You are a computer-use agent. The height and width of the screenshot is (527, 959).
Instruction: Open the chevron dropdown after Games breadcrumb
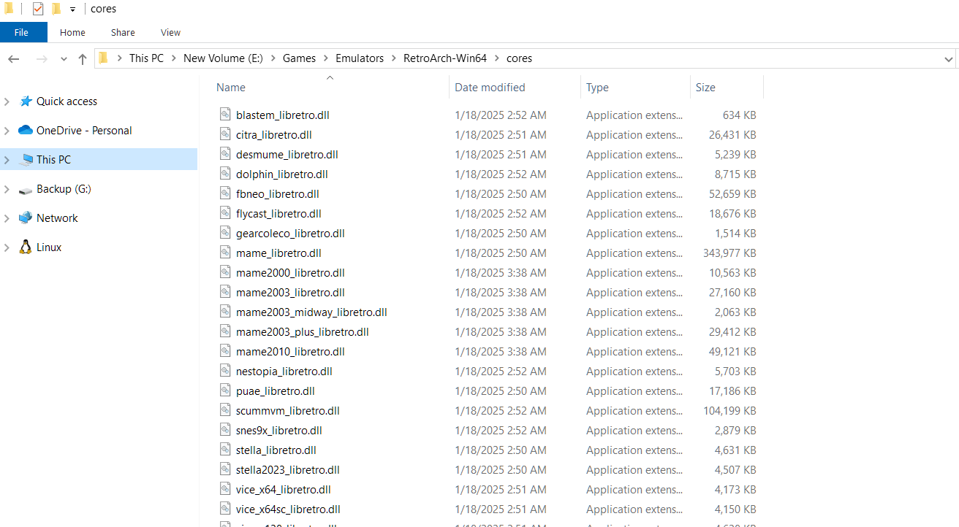click(326, 58)
